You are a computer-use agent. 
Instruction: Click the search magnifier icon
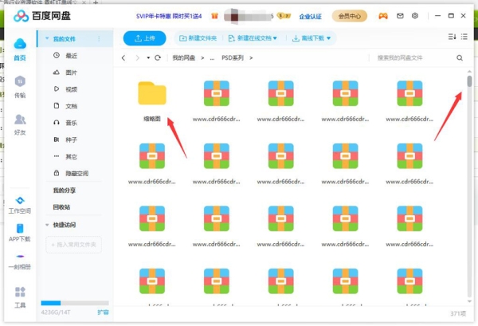(x=460, y=58)
